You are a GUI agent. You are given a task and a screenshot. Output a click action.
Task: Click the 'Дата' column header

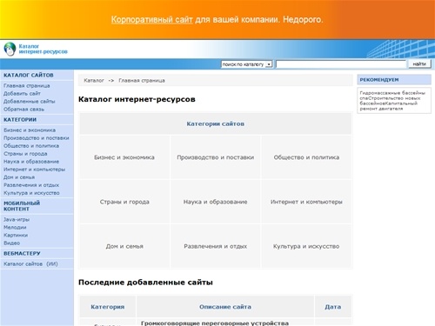coord(333,307)
